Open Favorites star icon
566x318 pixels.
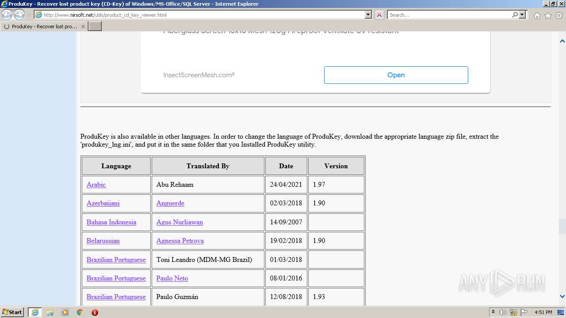pyautogui.click(x=548, y=15)
